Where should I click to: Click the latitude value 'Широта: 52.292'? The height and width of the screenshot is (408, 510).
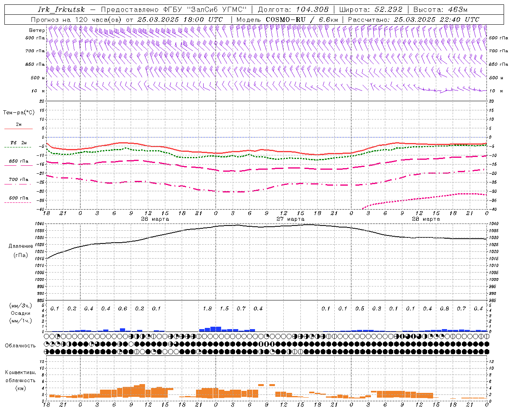click(x=371, y=10)
